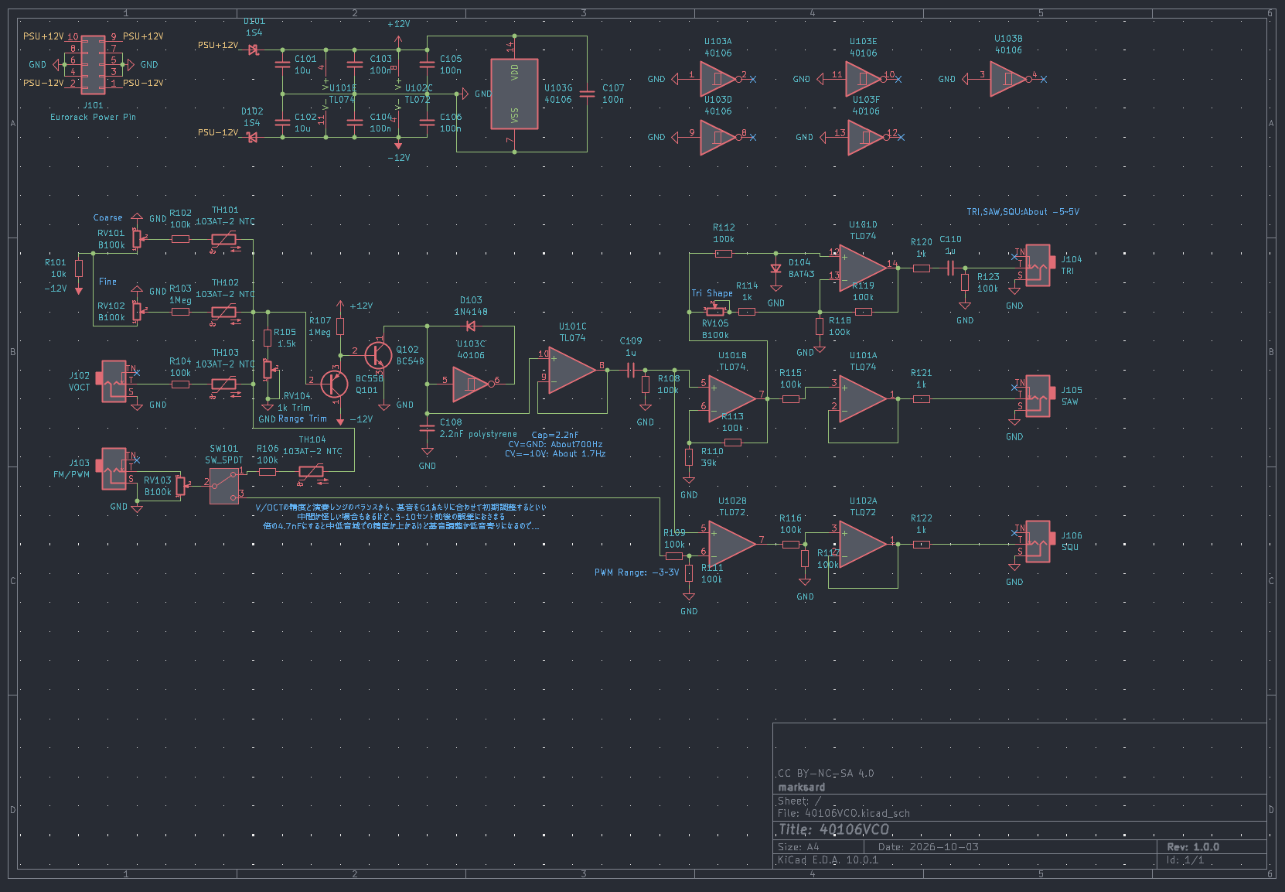Select the C110 1u capacitor symbol
The height and width of the screenshot is (892, 1285).
pos(951,268)
